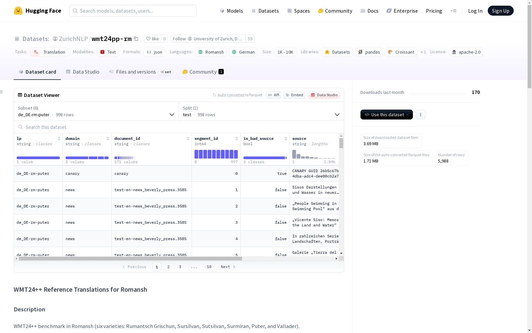This screenshot has width=532, height=333.
Task: Click the Sign Up button
Action: click(x=500, y=11)
